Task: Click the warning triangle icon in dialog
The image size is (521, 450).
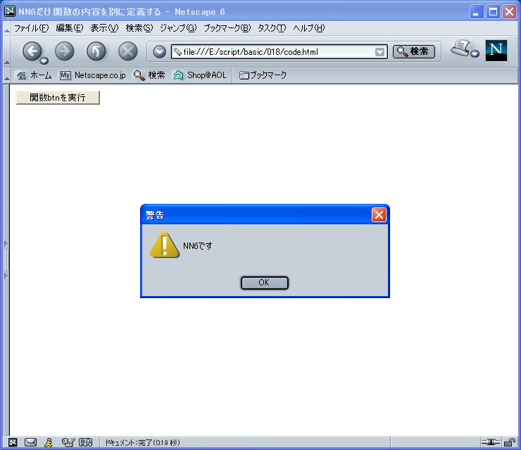Action: coord(165,245)
